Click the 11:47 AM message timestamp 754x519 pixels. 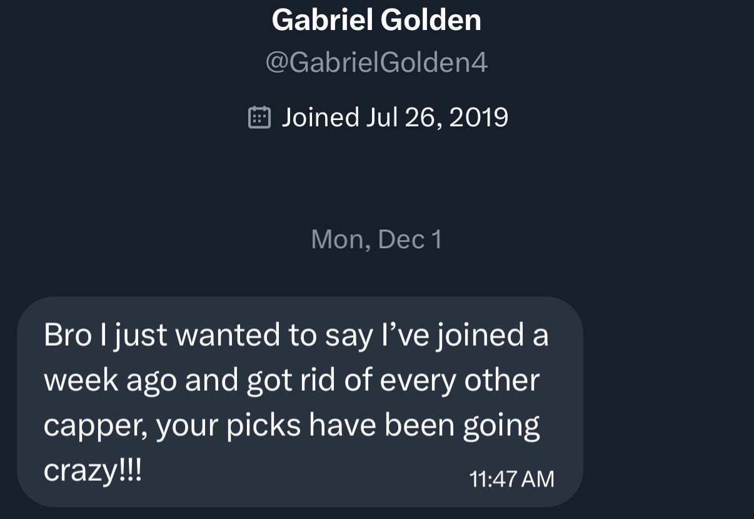click(x=511, y=479)
